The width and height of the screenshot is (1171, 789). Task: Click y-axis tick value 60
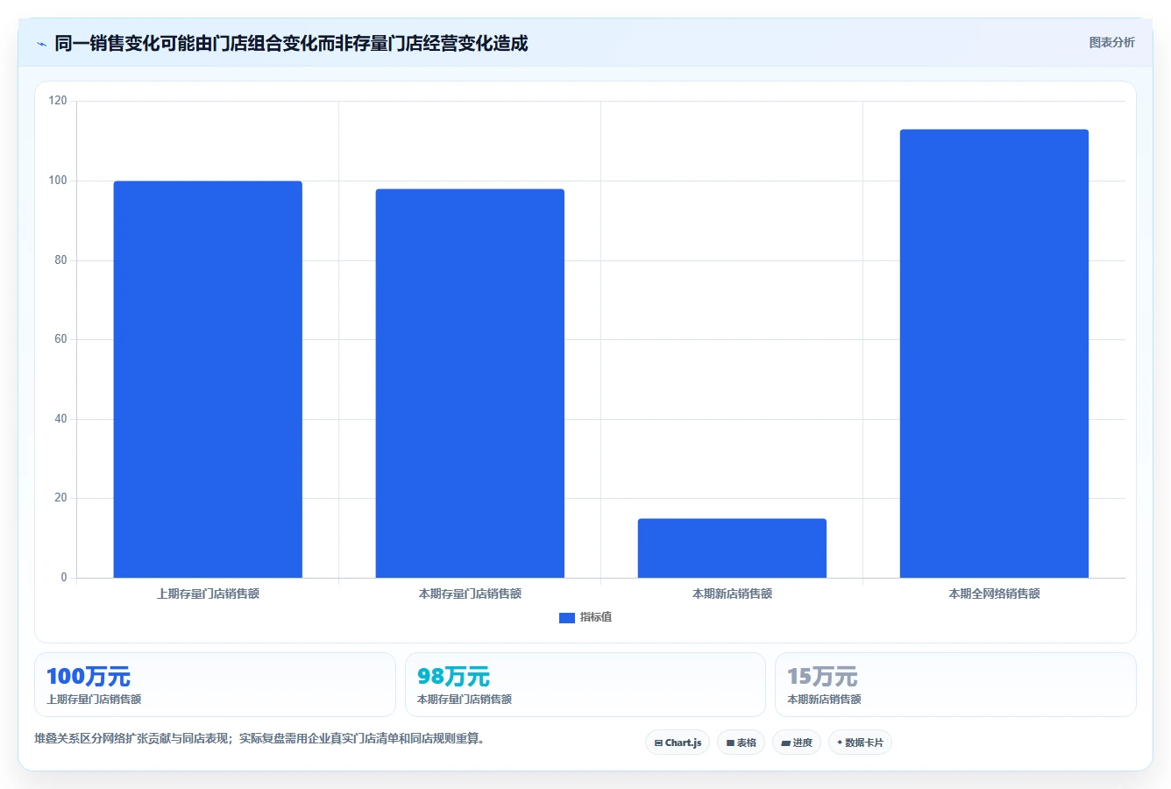[x=60, y=339]
